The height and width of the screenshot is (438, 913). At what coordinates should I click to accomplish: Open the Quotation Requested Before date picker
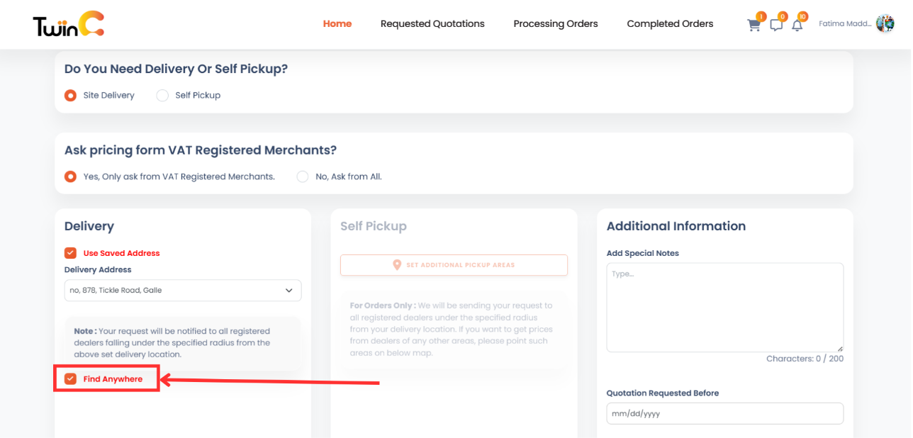pyautogui.click(x=724, y=413)
